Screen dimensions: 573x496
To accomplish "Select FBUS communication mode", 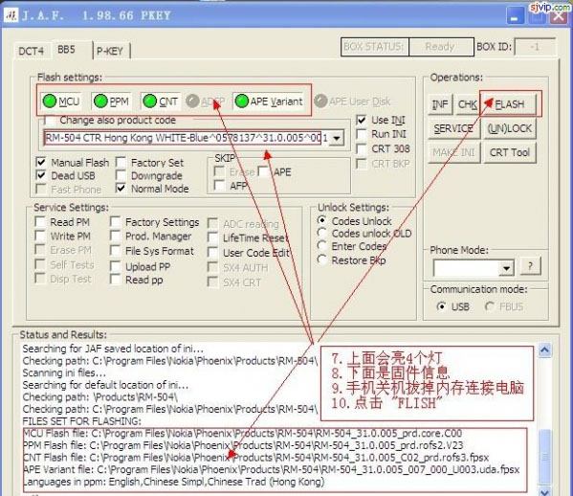I will pyautogui.click(x=490, y=306).
